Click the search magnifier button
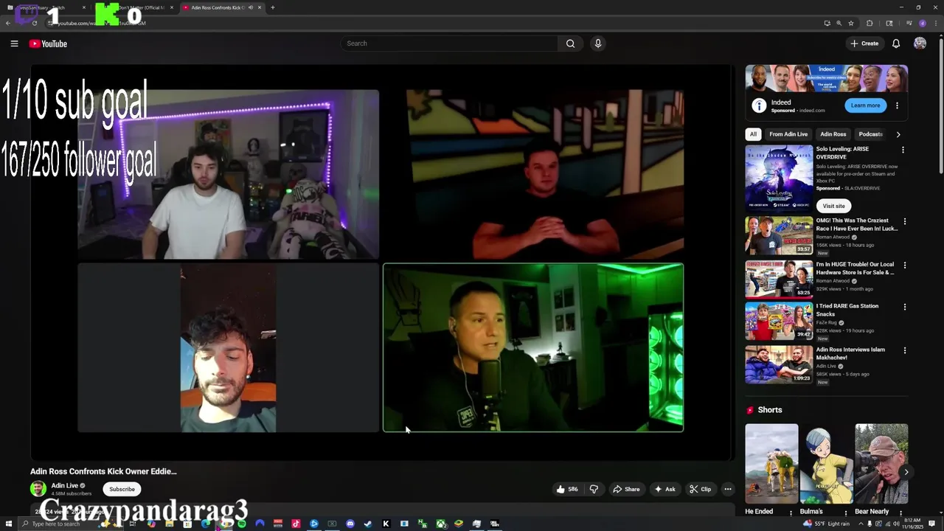 [x=570, y=44]
